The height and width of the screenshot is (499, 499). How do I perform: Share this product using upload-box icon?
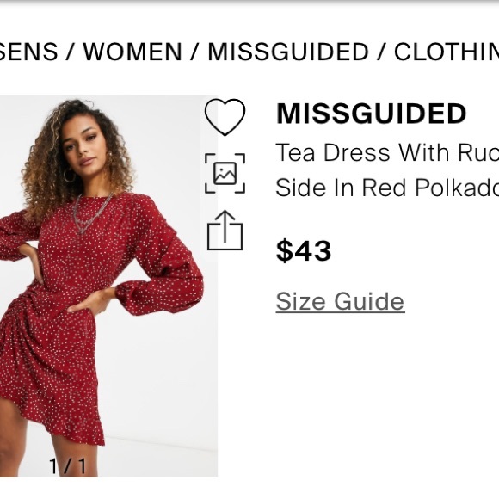point(225,230)
